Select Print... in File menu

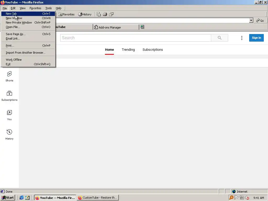point(28,46)
